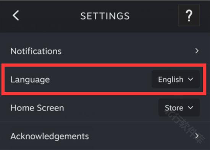The height and width of the screenshot is (150, 210).
Task: Click the Notifications label text
Action: [36, 51]
